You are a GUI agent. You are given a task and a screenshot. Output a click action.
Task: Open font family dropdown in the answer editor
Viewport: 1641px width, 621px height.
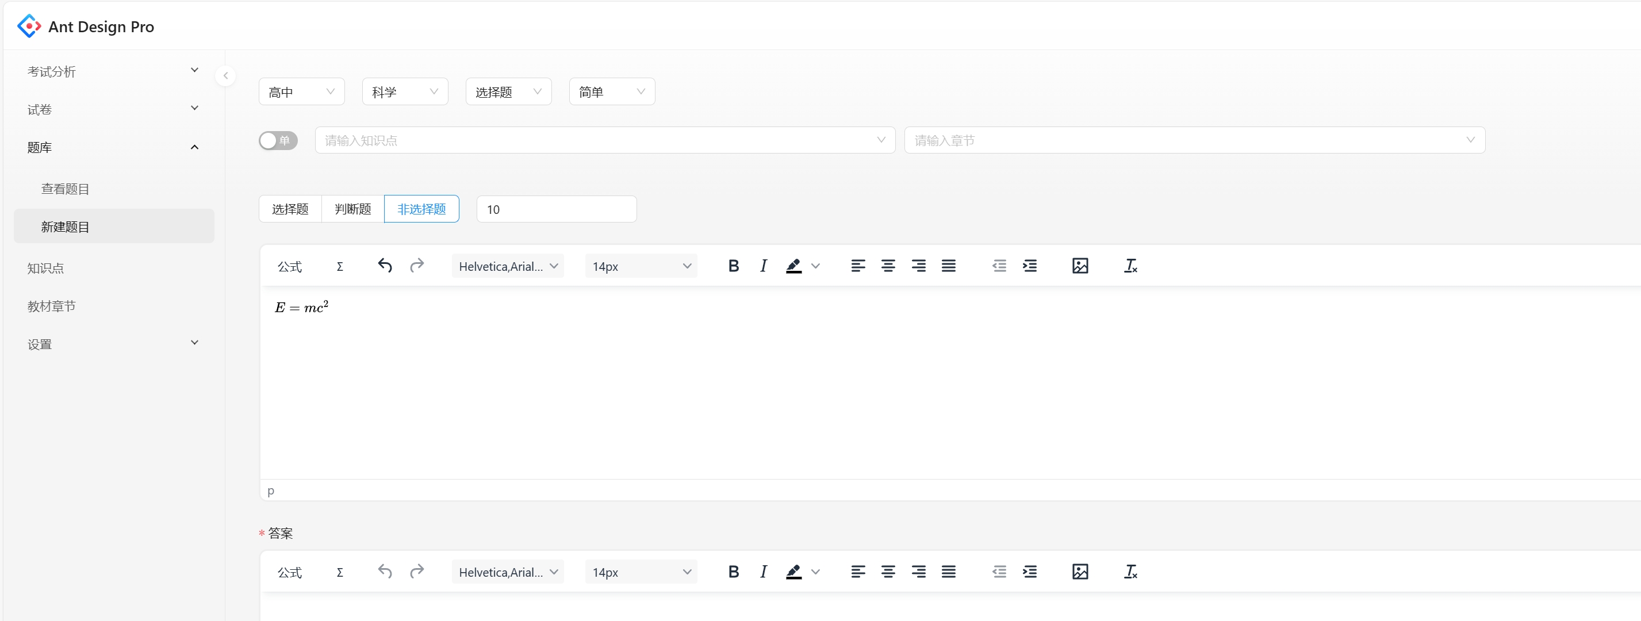[508, 572]
